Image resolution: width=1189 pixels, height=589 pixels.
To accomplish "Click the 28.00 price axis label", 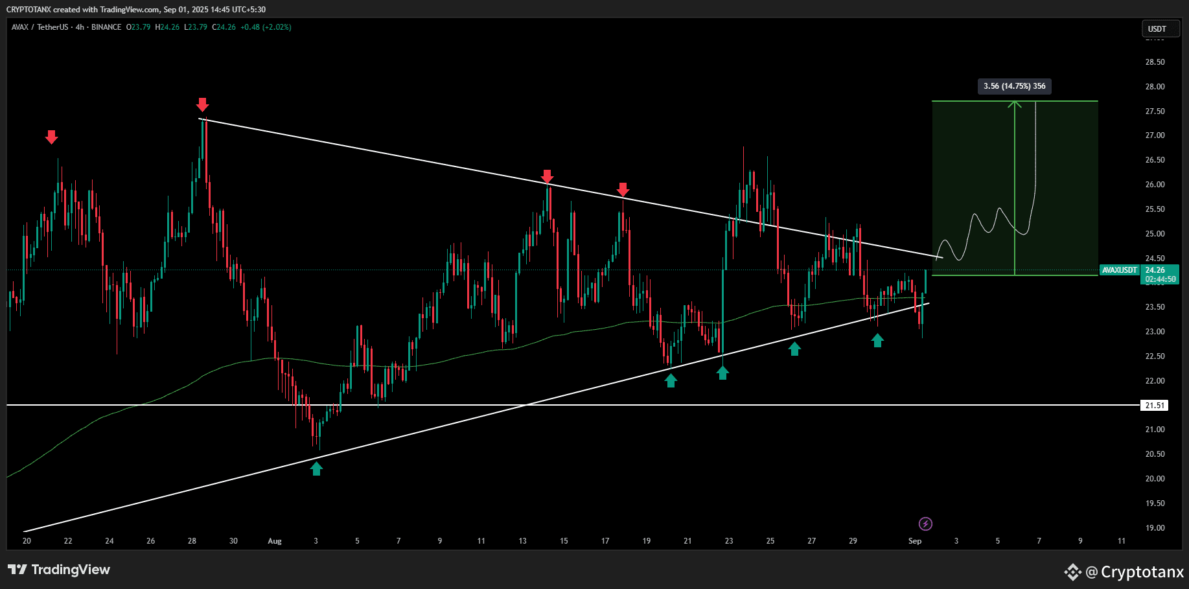I will [1155, 87].
